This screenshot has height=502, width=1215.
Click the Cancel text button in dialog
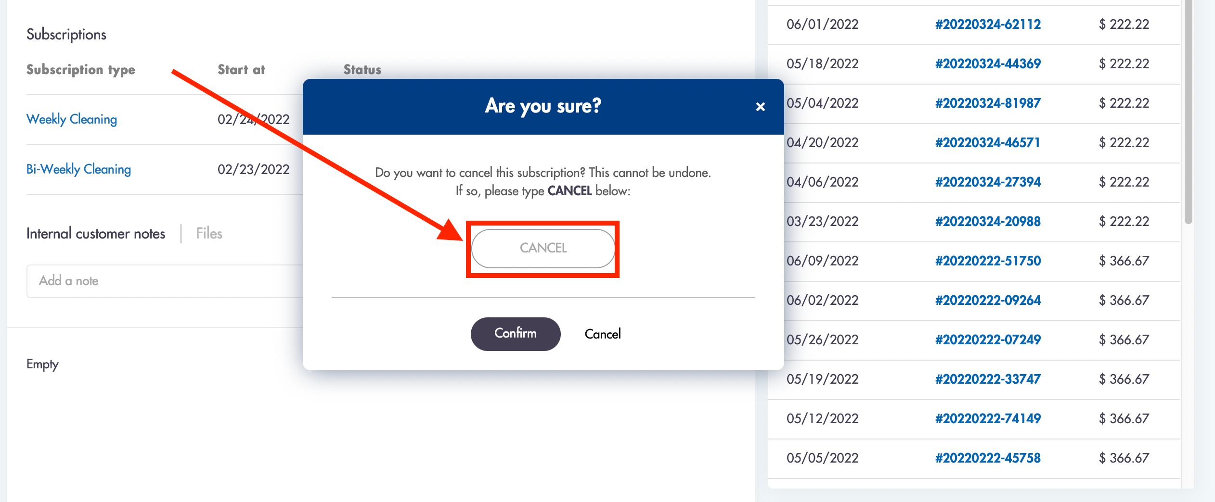tap(603, 334)
